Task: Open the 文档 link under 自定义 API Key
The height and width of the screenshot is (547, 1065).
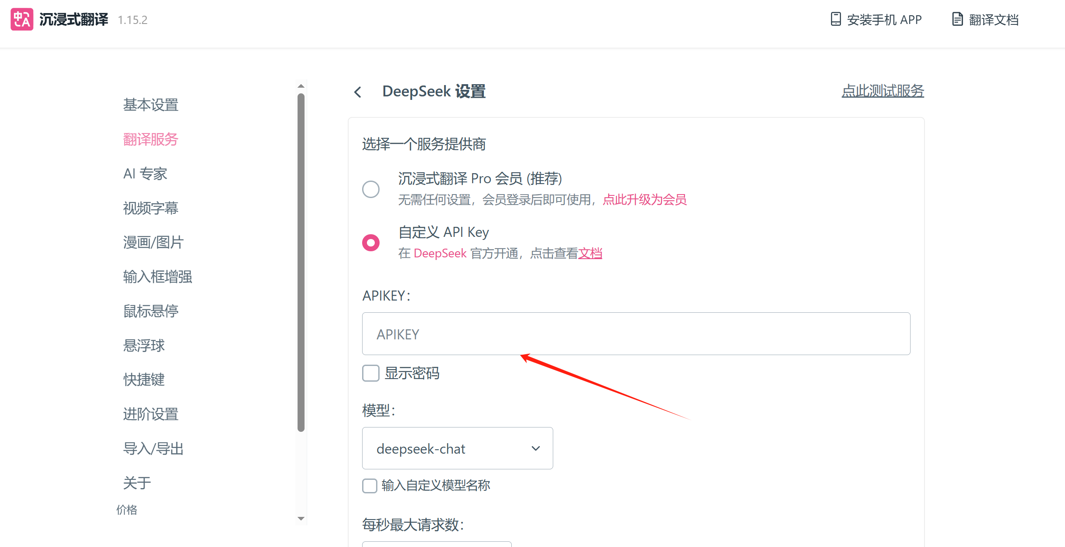Action: point(590,253)
